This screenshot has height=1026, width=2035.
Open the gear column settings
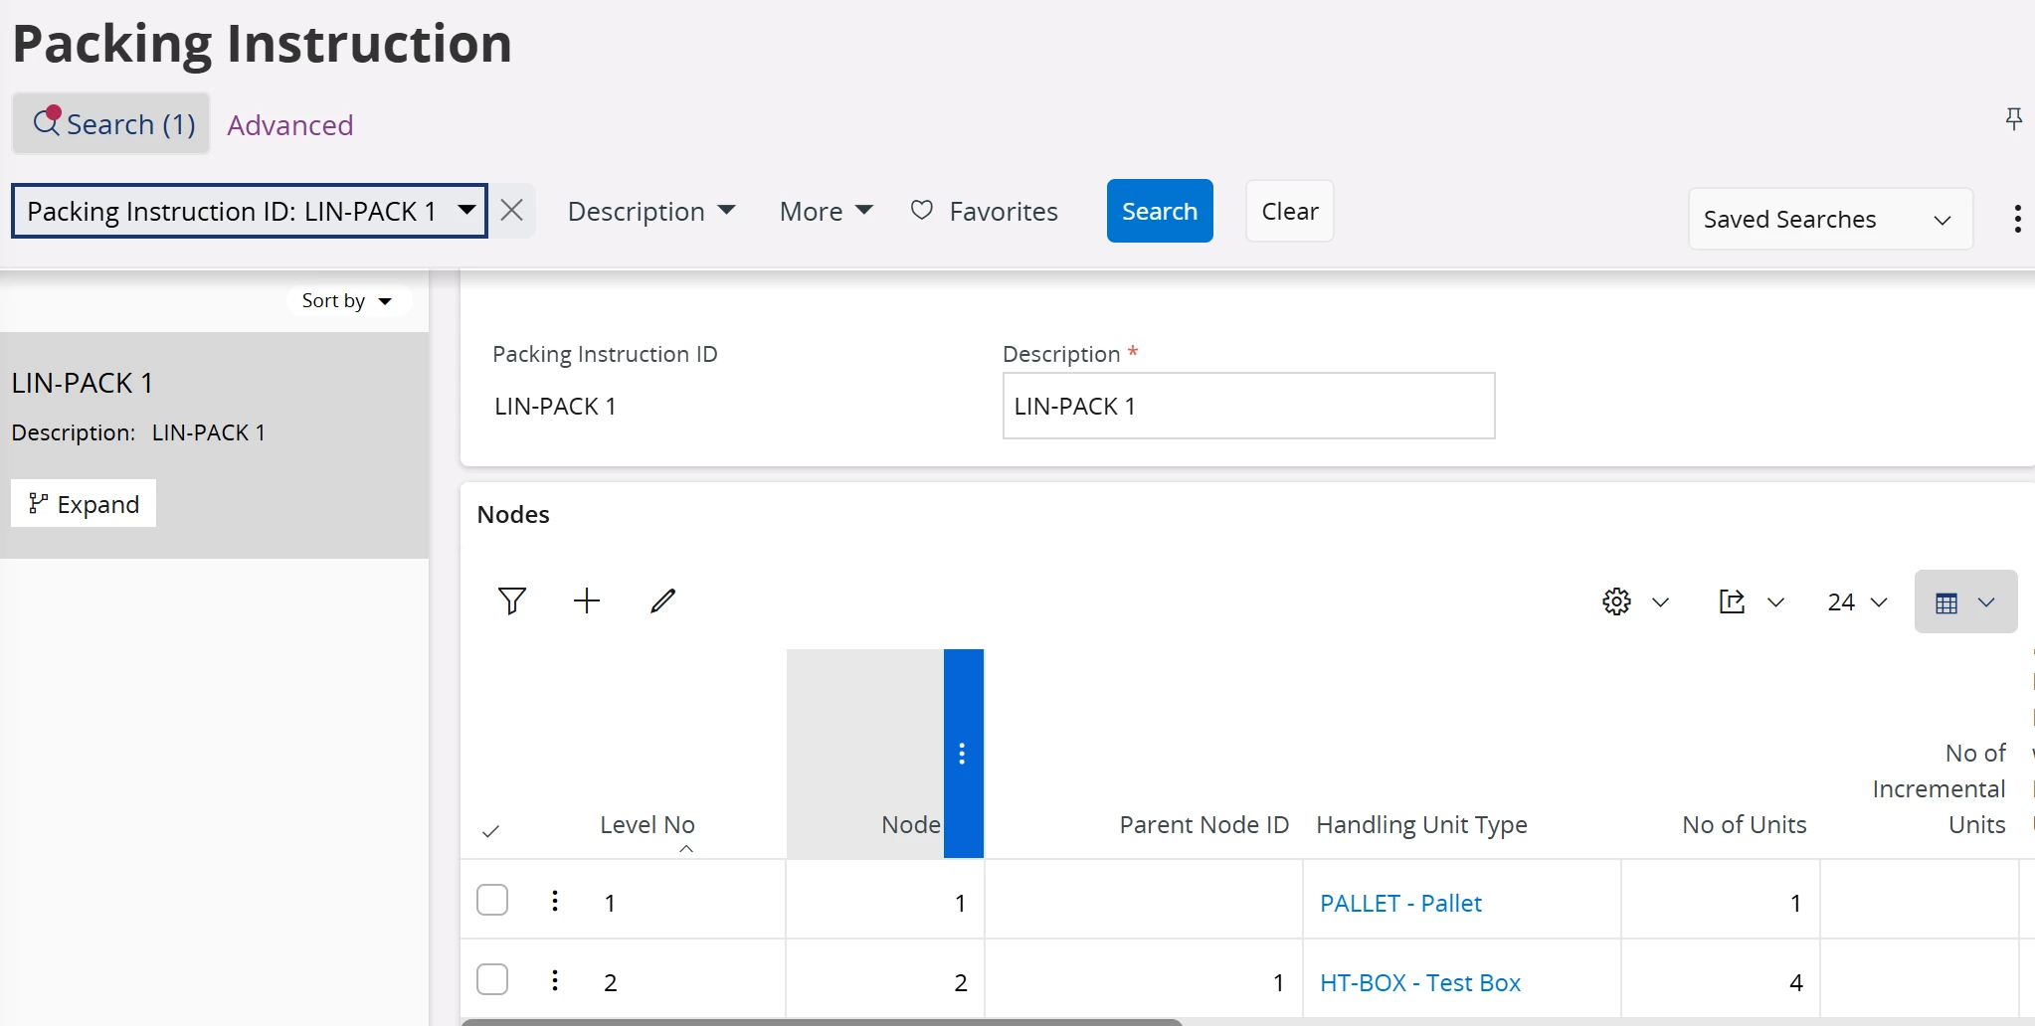1617,602
